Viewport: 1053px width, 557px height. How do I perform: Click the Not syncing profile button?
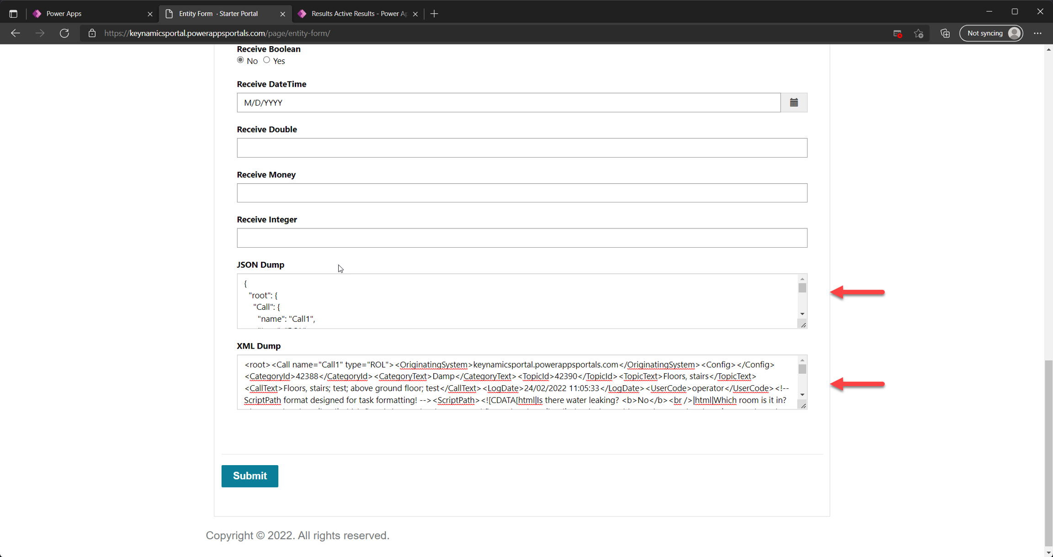pos(991,33)
